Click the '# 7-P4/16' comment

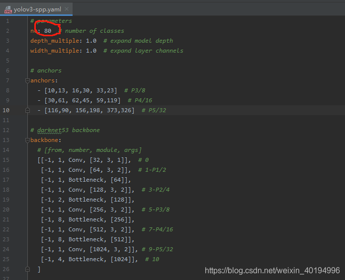pos(157,229)
